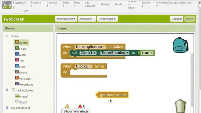Open the Colors blocks drawer
201x113 pixels.
point(21,72)
